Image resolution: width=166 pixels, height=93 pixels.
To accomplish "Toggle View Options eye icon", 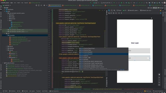I will pyautogui.click(x=109, y=13).
